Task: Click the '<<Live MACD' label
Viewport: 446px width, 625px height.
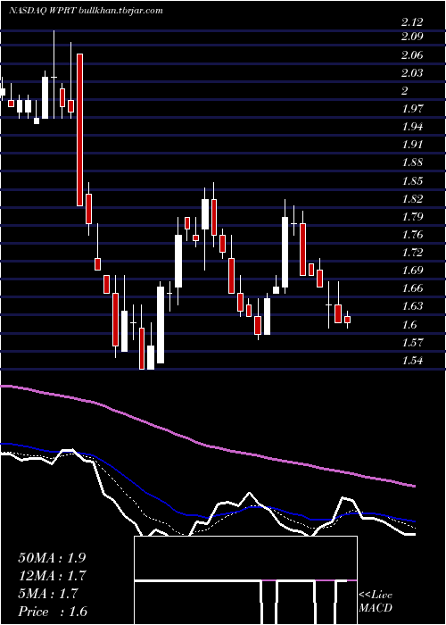Action: click(376, 601)
